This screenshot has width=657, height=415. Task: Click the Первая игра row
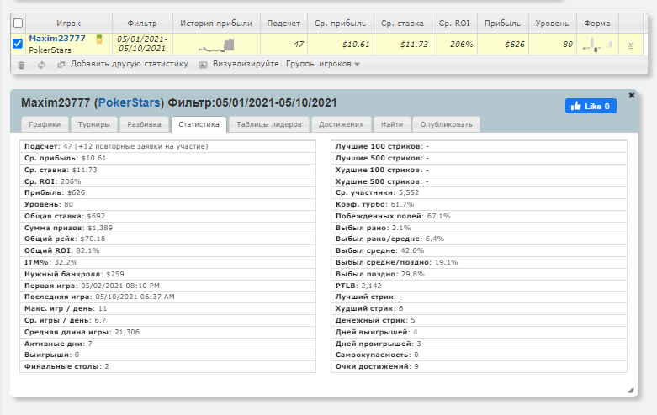point(167,286)
